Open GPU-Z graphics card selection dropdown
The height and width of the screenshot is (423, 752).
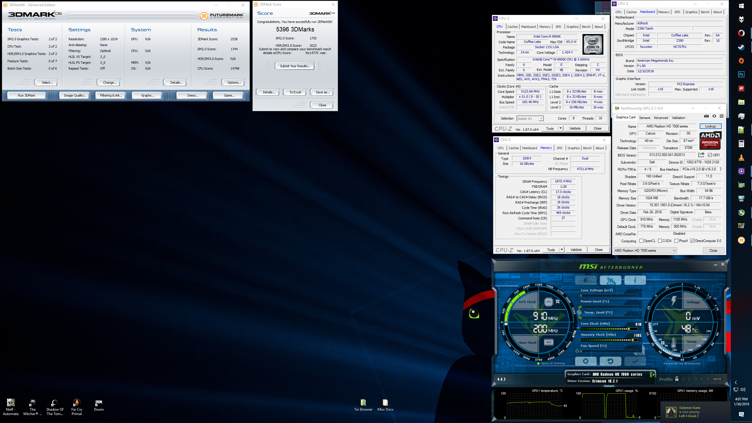[645, 251]
